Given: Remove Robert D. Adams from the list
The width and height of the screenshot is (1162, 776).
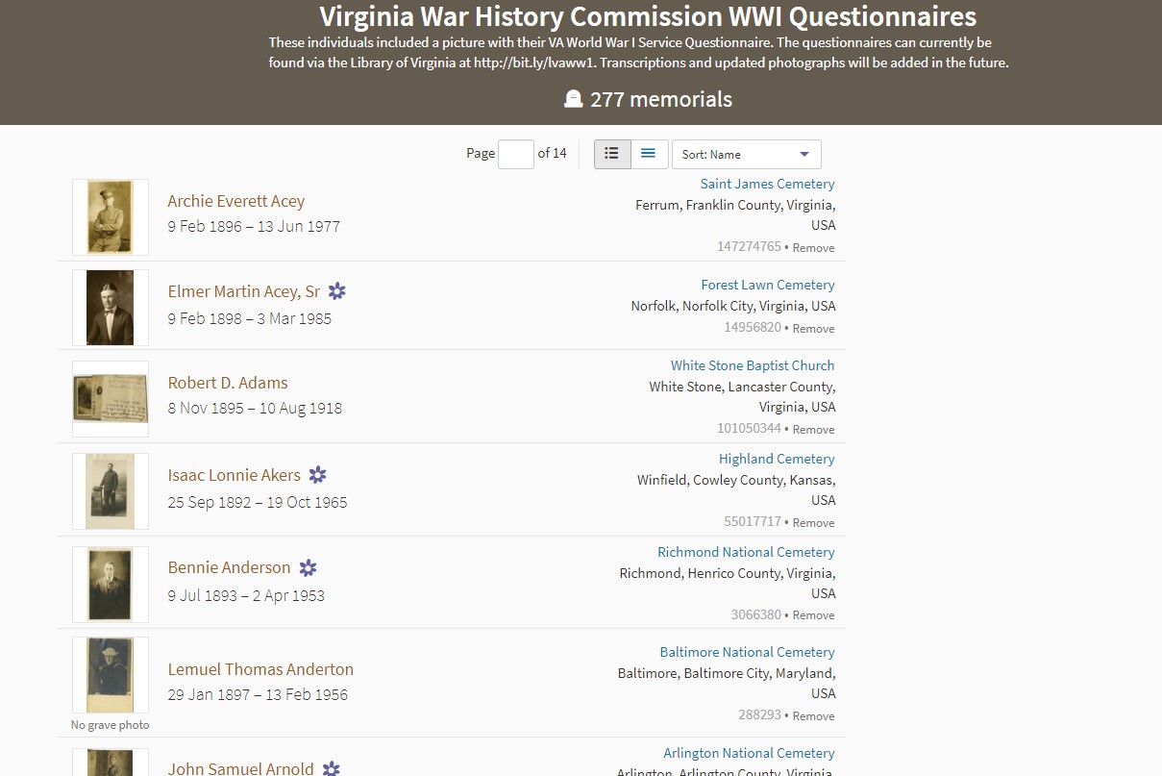Looking at the screenshot, I should coord(813,429).
